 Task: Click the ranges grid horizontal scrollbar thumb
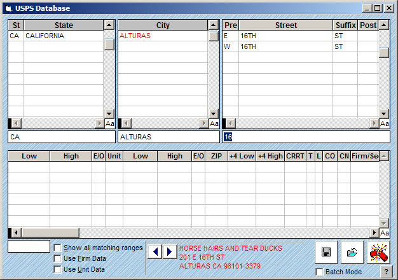(x=50, y=233)
